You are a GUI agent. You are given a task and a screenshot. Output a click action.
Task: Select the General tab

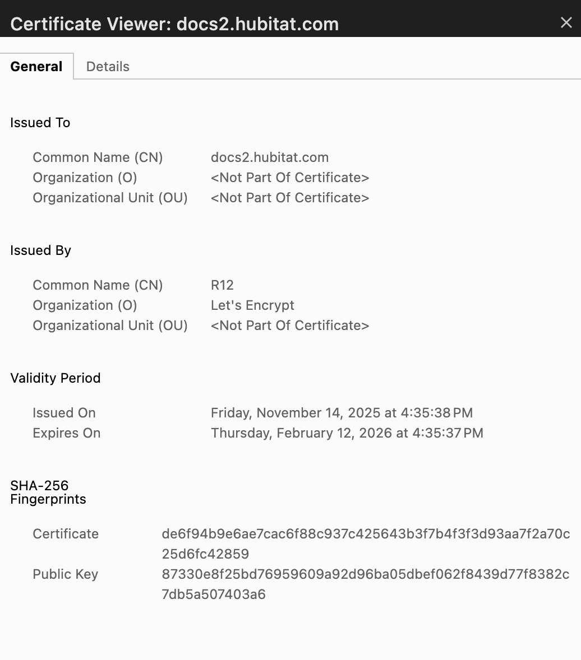click(x=36, y=67)
